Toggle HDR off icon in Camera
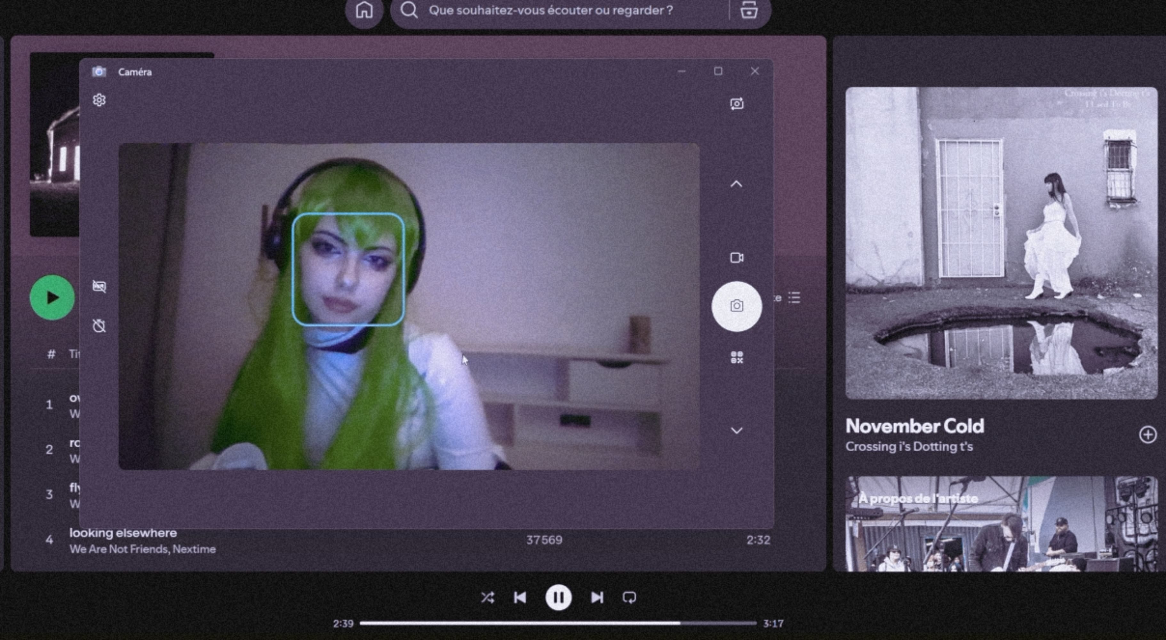Viewport: 1166px width, 640px height. (99, 286)
